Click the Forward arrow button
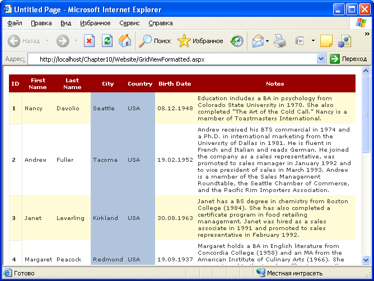Image resolution: width=374 pixels, height=281 pixels. tap(62, 41)
